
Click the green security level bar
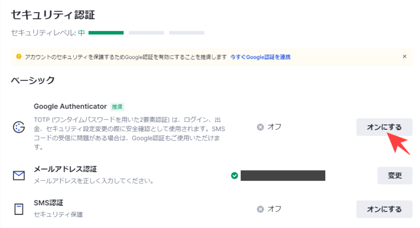[x=106, y=33]
